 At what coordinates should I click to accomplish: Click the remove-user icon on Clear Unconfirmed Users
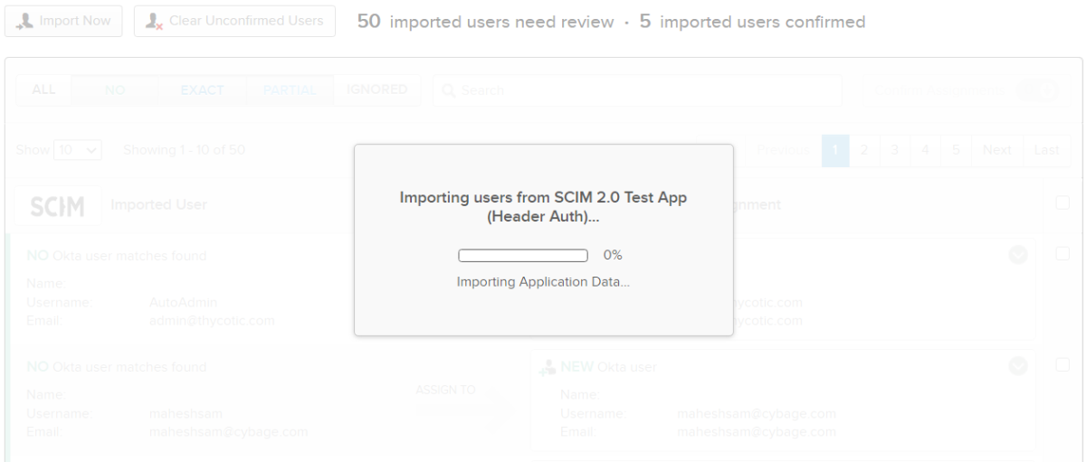[155, 21]
